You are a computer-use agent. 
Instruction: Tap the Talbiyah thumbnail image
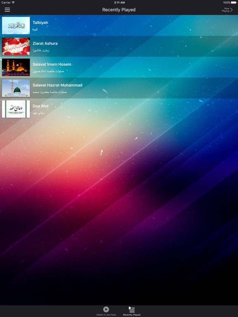coord(16,26)
